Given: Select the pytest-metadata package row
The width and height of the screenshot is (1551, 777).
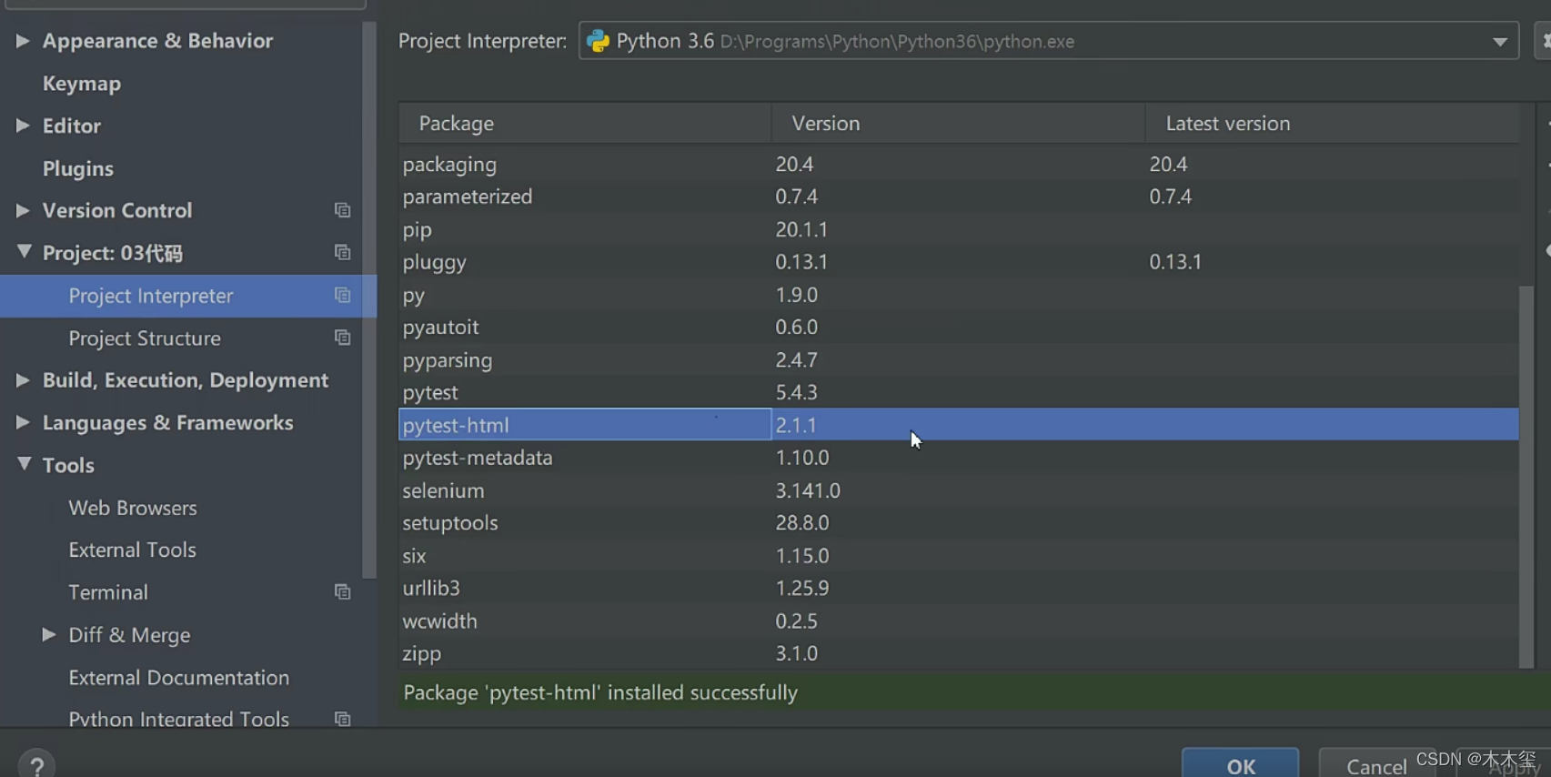Looking at the screenshot, I should click(x=959, y=458).
